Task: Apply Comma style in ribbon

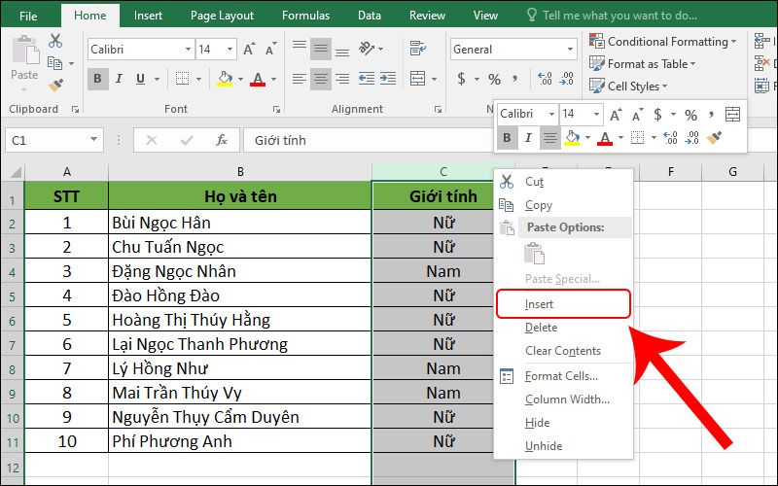Action: tap(515, 78)
